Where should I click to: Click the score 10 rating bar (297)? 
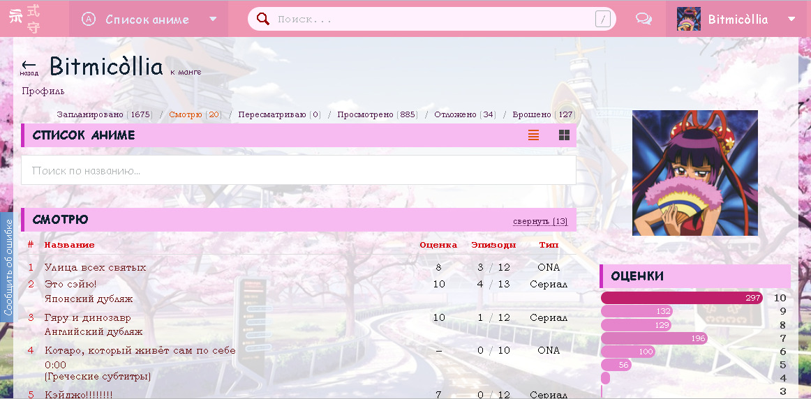click(681, 298)
